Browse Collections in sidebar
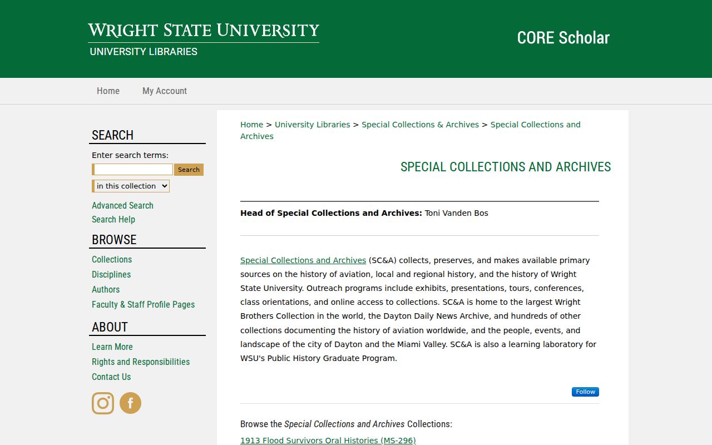Screen dimensions: 712x445 click(112, 259)
